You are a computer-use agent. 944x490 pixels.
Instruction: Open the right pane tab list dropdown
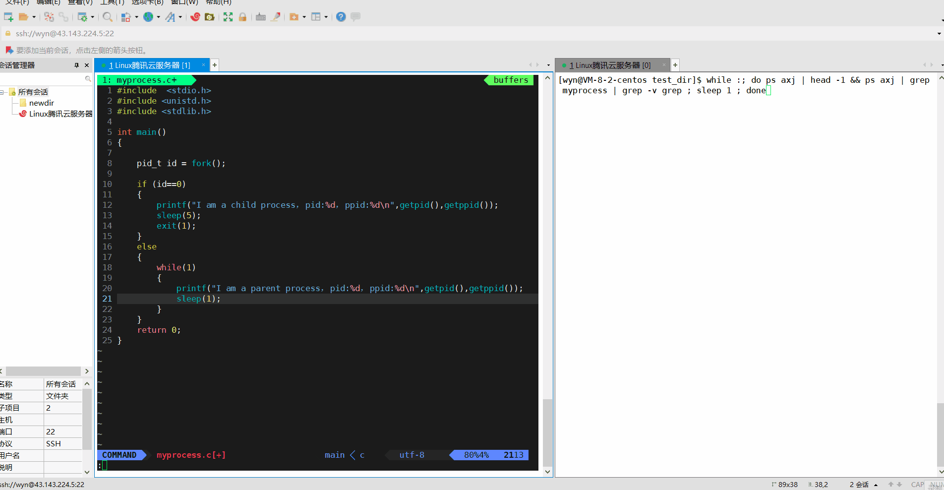(942, 65)
